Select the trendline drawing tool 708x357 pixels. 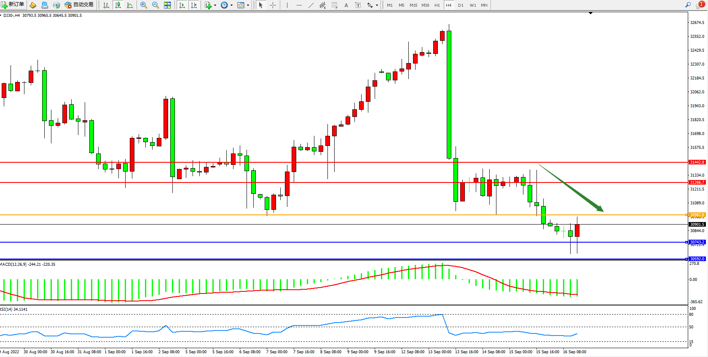[x=311, y=5]
